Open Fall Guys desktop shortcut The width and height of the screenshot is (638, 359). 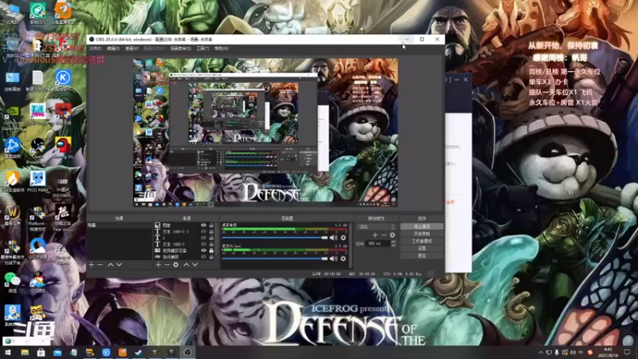(37, 114)
